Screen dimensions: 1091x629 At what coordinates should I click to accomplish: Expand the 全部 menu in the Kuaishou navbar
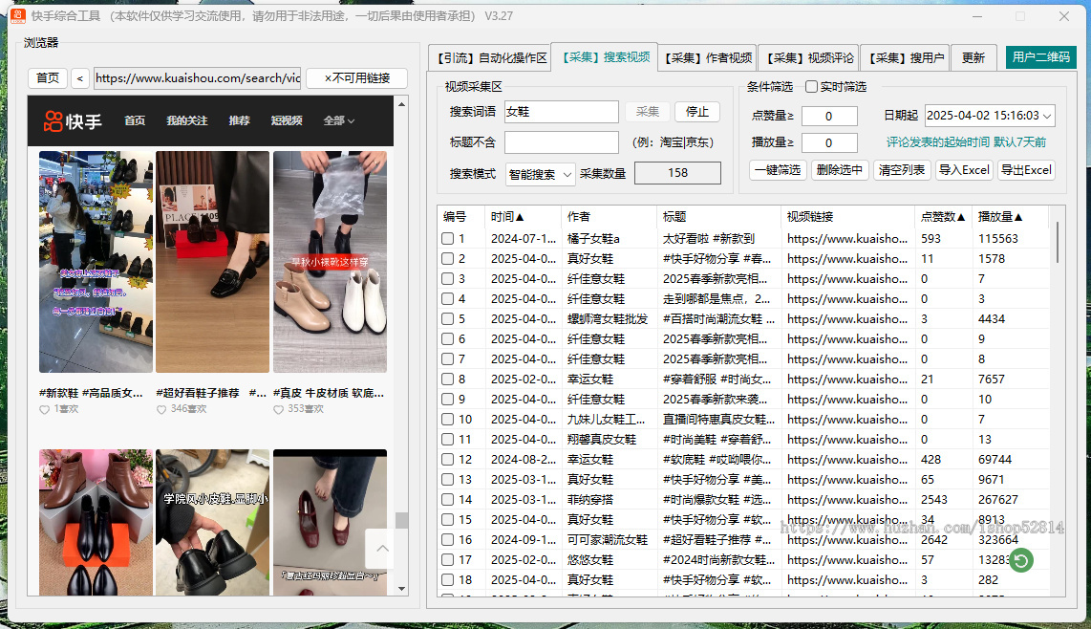(339, 120)
